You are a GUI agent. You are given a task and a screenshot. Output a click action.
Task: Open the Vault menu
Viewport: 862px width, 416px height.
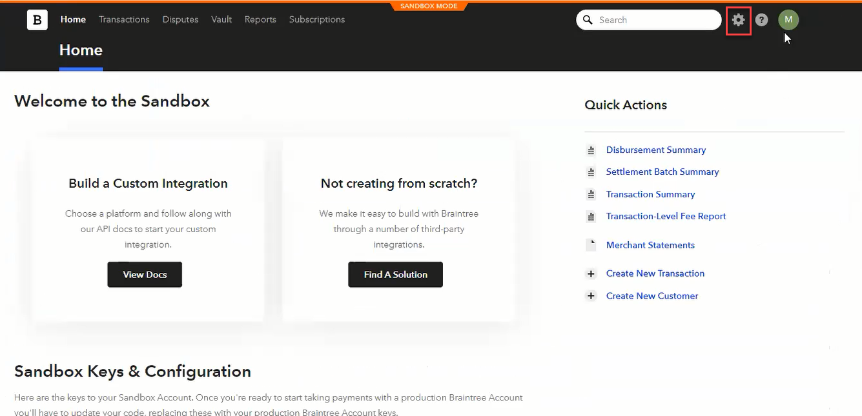[x=221, y=19]
